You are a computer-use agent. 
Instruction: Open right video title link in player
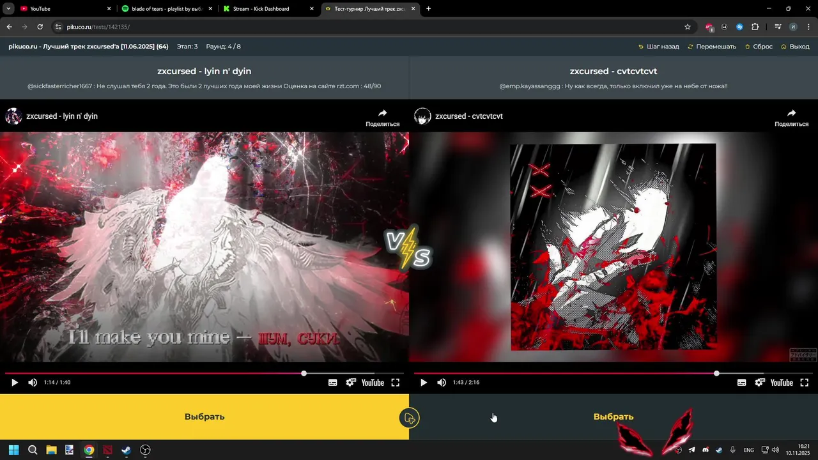click(x=469, y=116)
